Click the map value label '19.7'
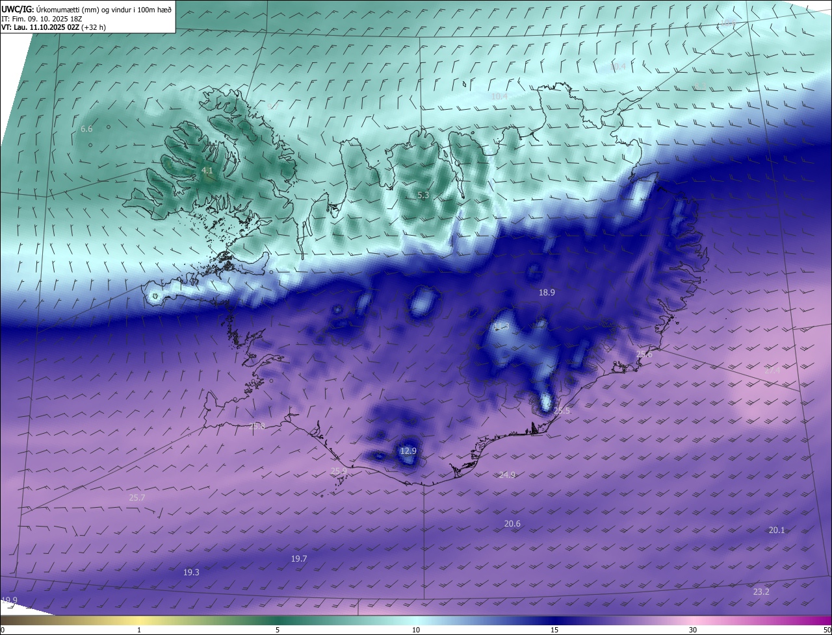 tap(299, 559)
